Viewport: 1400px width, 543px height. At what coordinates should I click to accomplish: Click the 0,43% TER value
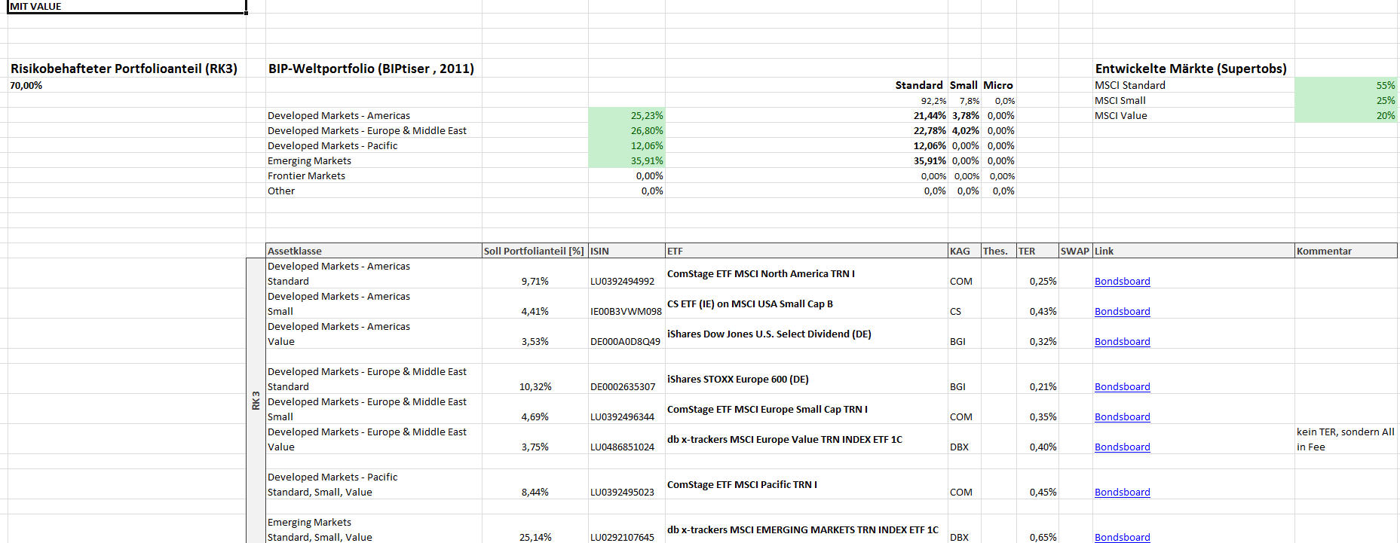pos(1043,311)
